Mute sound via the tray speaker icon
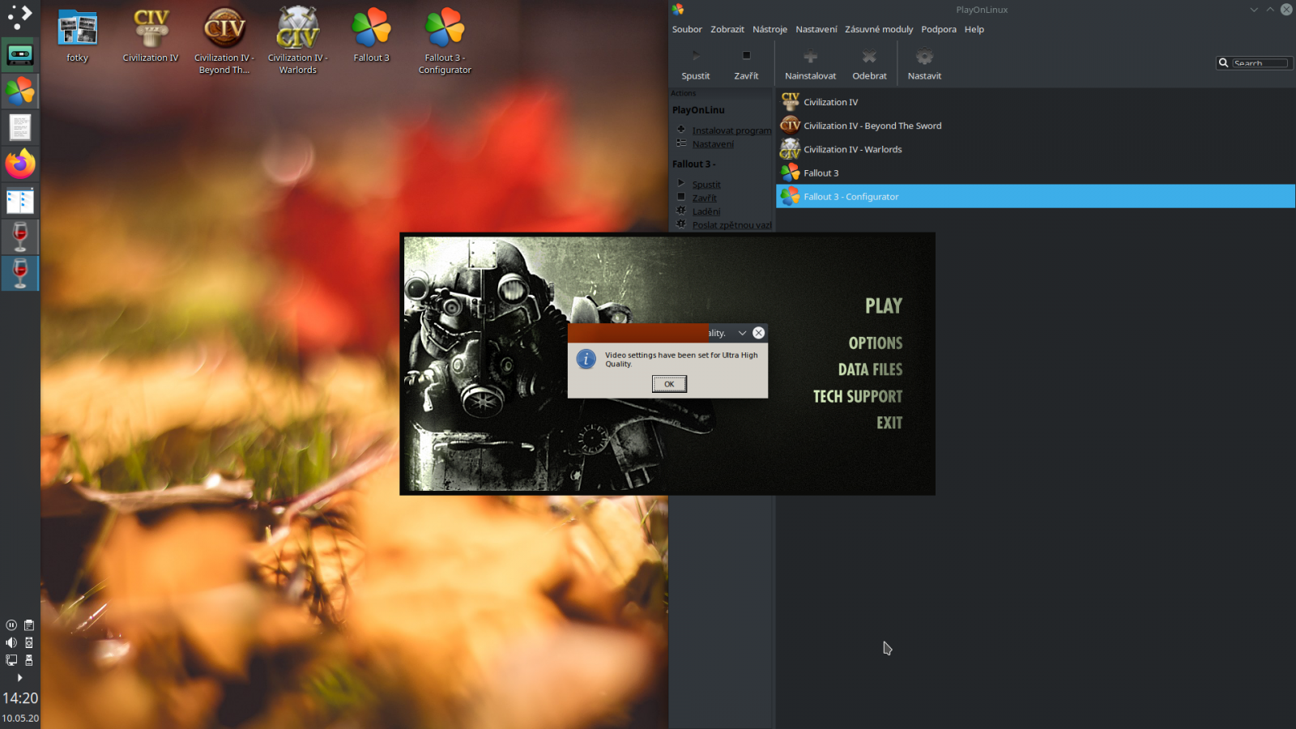Image resolution: width=1296 pixels, height=729 pixels. (x=11, y=642)
